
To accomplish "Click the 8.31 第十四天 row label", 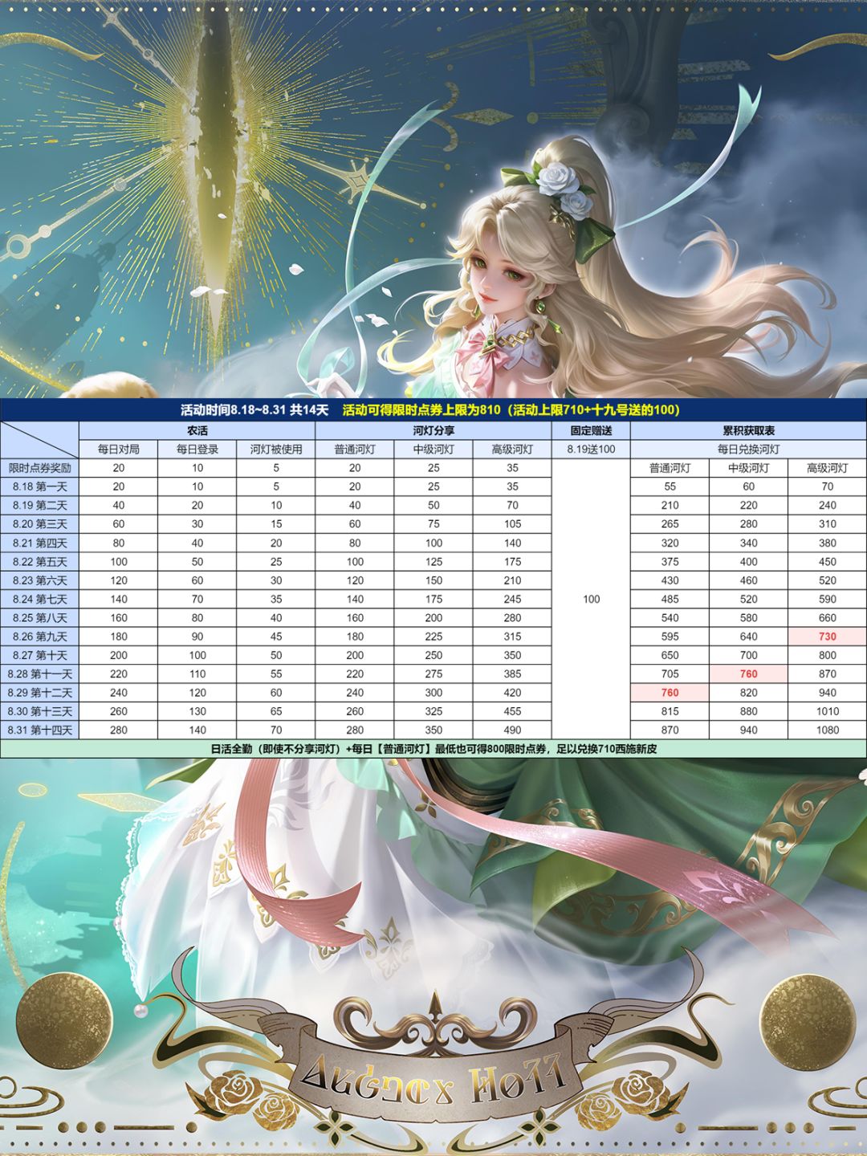I will (39, 731).
